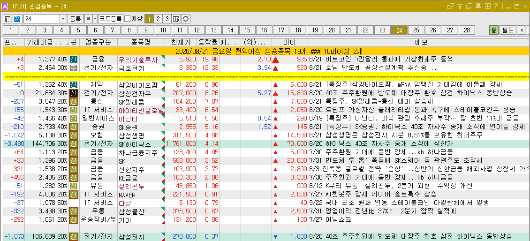Switch to watchlist tab 7
Viewport: 530px width, 241px height.
(112, 30)
